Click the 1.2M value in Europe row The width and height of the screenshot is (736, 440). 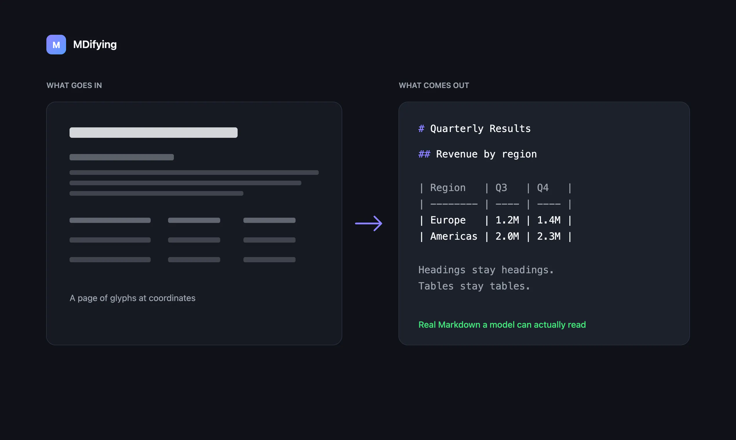tap(507, 220)
